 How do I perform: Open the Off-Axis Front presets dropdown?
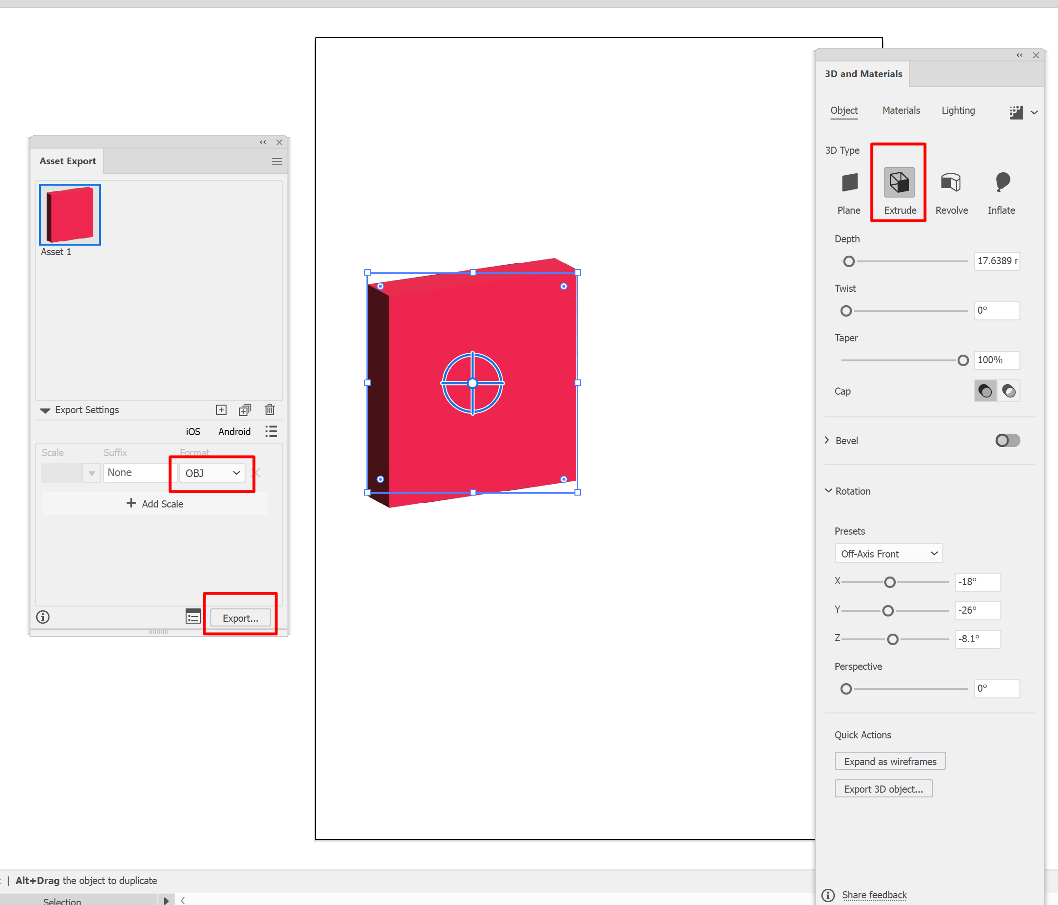click(888, 554)
